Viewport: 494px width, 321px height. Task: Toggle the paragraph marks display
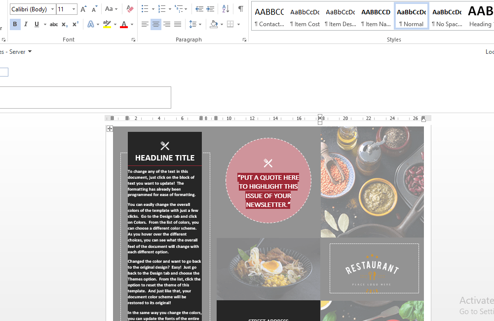240,9
